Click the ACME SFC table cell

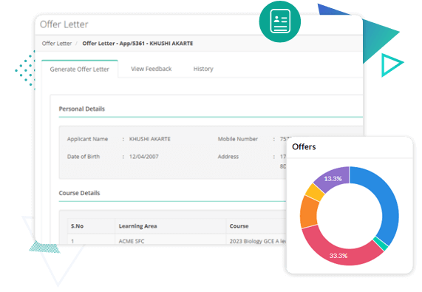pos(132,241)
